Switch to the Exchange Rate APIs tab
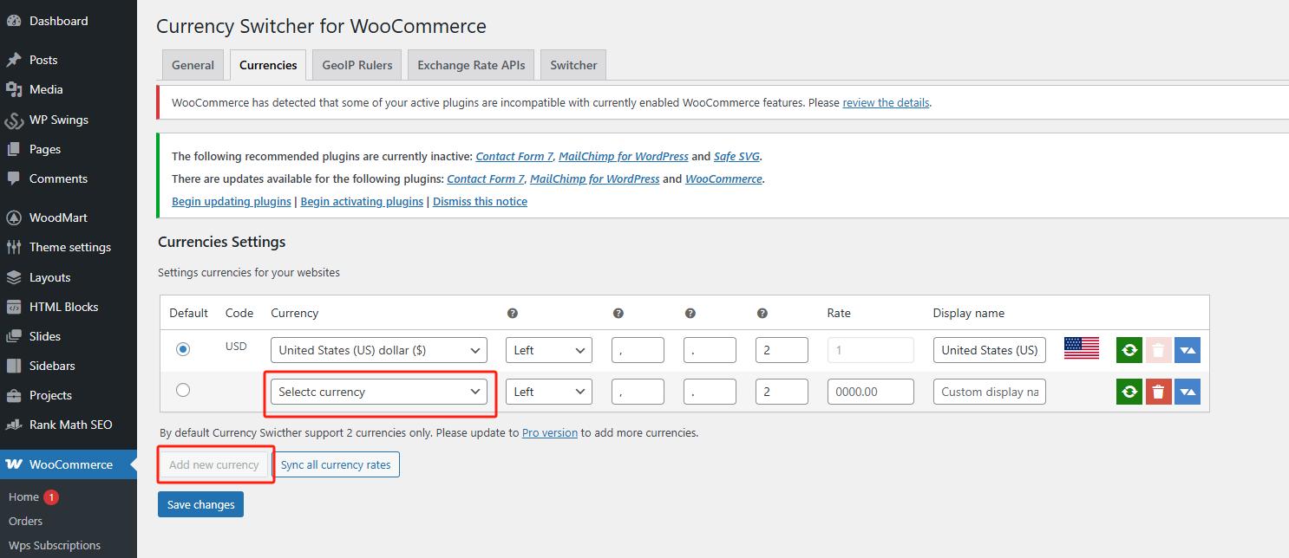This screenshot has height=558, width=1289. pos(470,64)
